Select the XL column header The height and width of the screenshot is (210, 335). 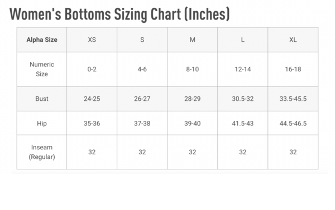pyautogui.click(x=293, y=40)
